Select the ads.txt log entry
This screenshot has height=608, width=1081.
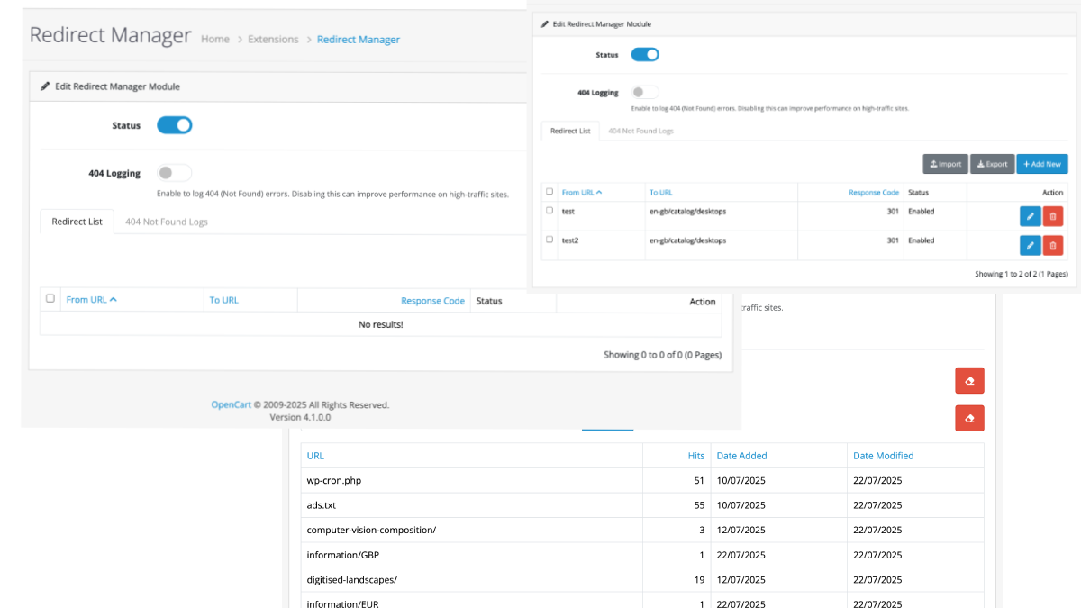(x=322, y=505)
